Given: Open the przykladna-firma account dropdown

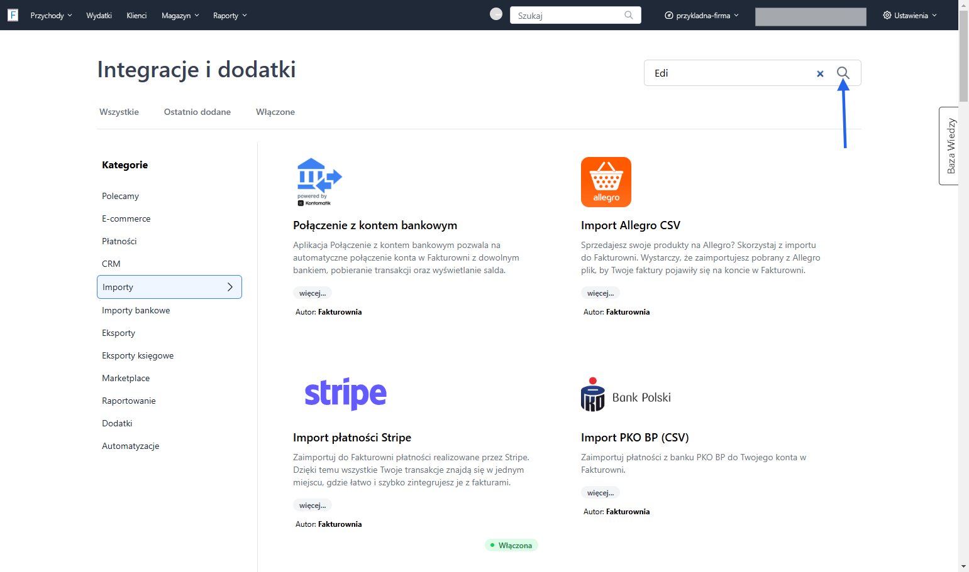Looking at the screenshot, I should 702,16.
